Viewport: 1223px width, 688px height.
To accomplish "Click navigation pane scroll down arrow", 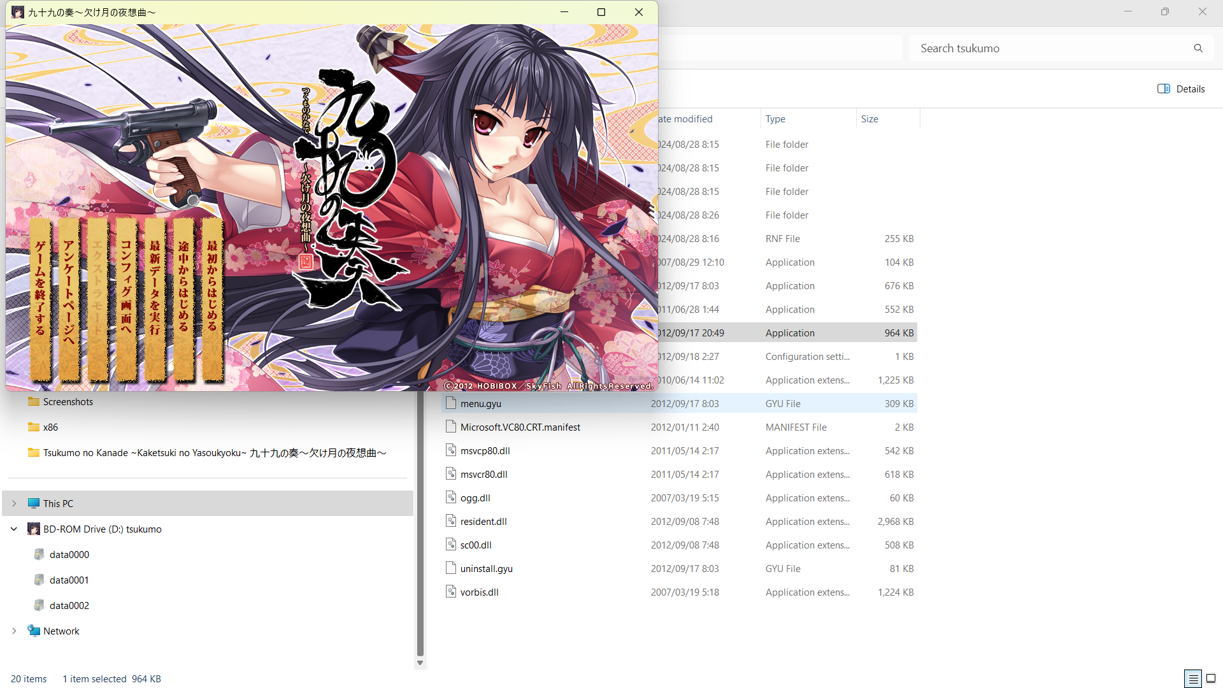I will (420, 663).
